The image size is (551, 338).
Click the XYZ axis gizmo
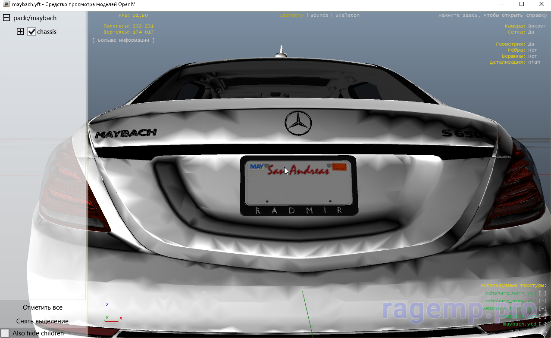point(112,313)
